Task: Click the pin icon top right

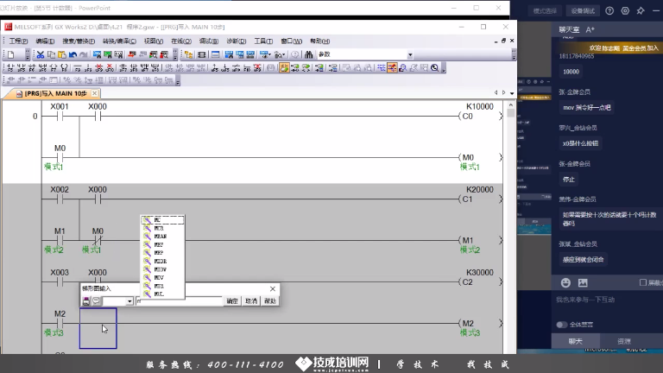Action: tap(641, 11)
